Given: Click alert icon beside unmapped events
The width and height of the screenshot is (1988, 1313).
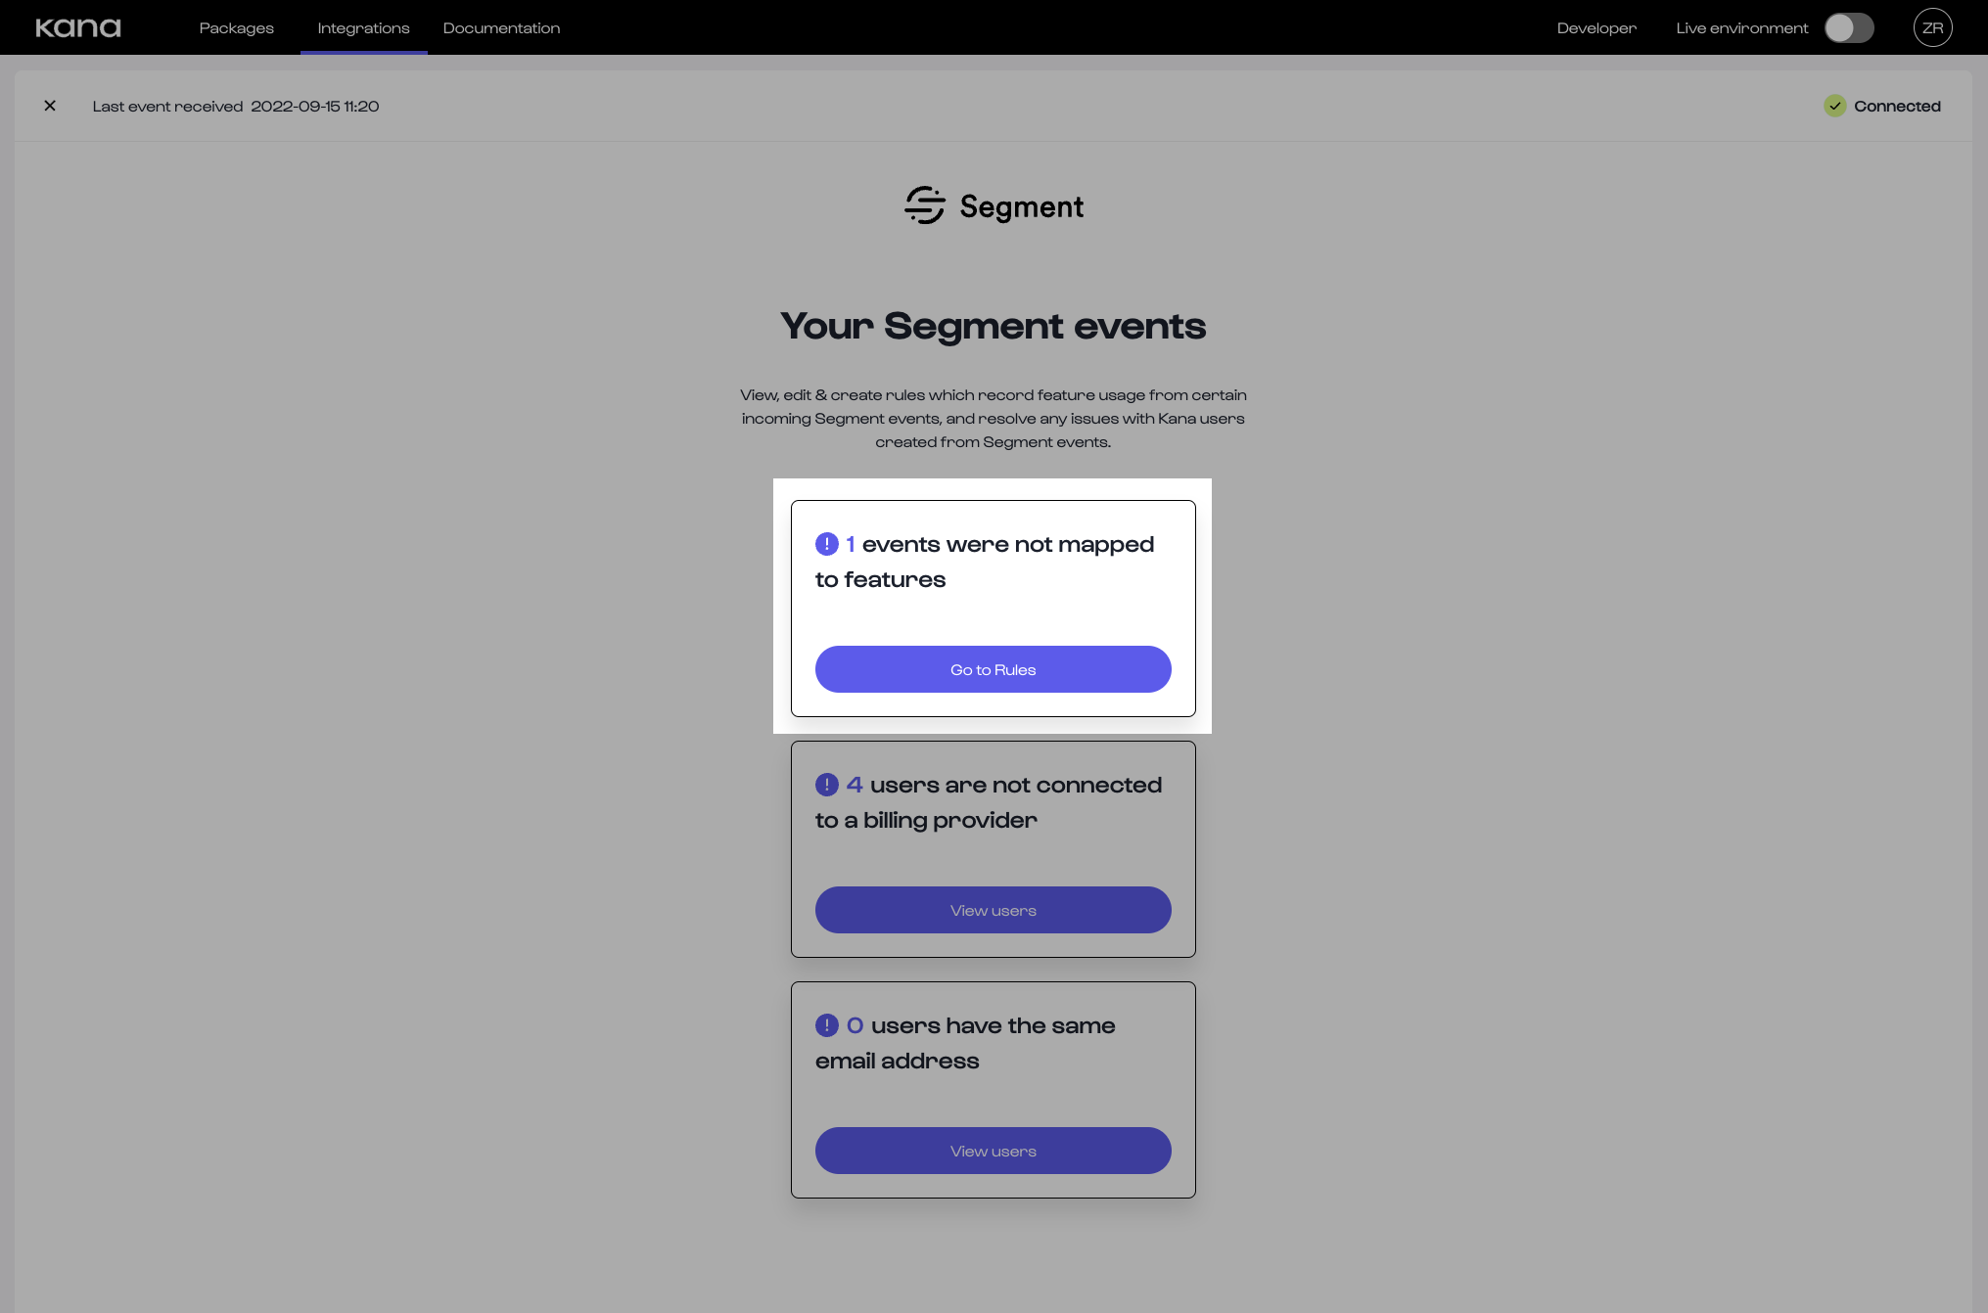Looking at the screenshot, I should (826, 544).
